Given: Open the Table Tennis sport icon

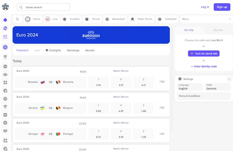Looking at the screenshot, I should (x=132, y=19).
